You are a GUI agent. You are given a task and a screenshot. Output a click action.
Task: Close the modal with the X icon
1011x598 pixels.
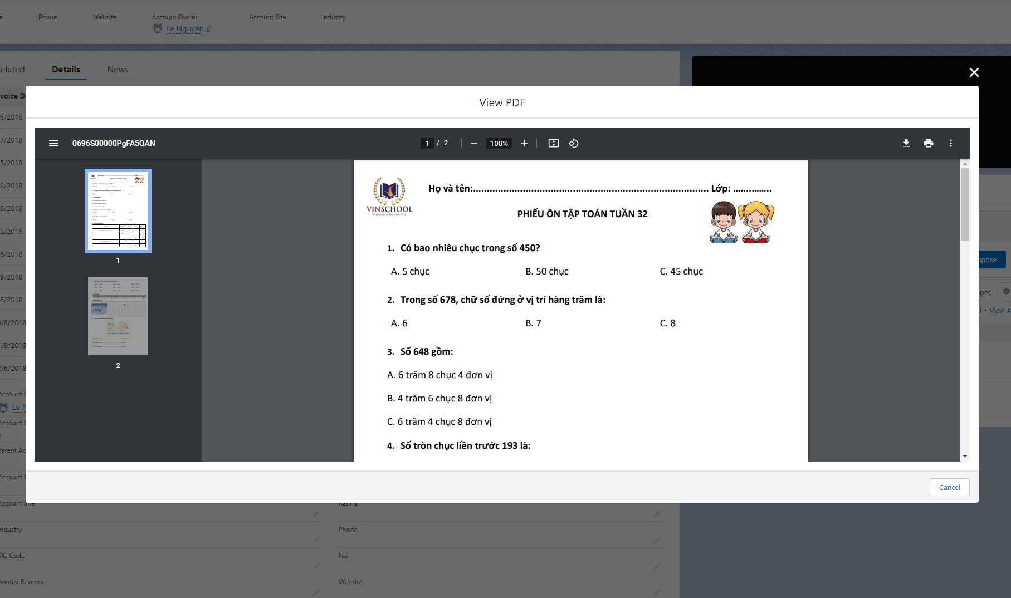tap(974, 72)
